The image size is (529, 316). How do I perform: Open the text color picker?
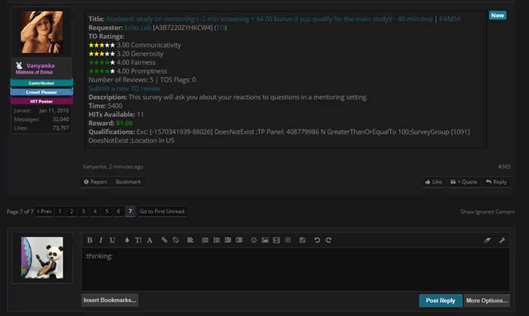point(127,240)
